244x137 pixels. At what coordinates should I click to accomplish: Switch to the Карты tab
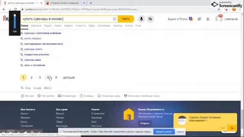pyautogui.click(x=58, y=26)
